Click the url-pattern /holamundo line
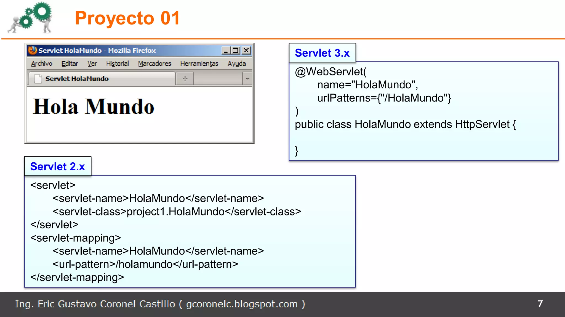This screenshot has height=317, width=565. point(145,264)
